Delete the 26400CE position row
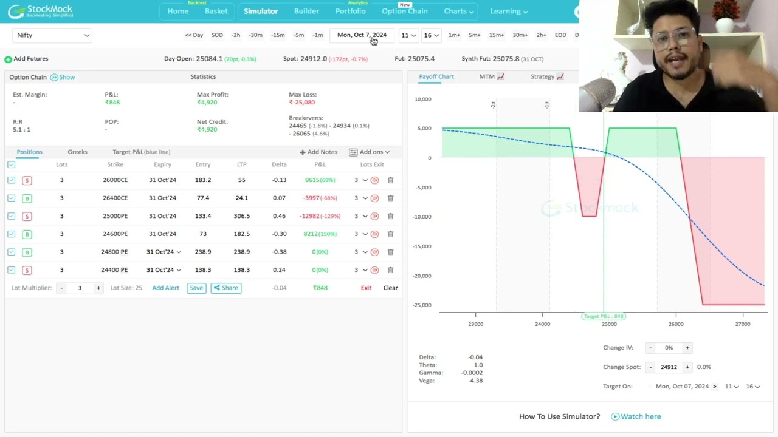778x437 pixels. [391, 198]
